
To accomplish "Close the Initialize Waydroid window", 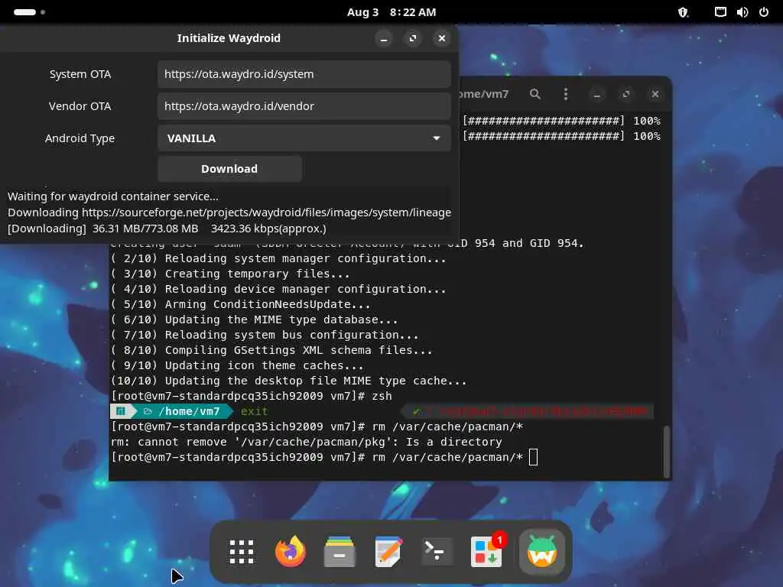I will pyautogui.click(x=442, y=38).
